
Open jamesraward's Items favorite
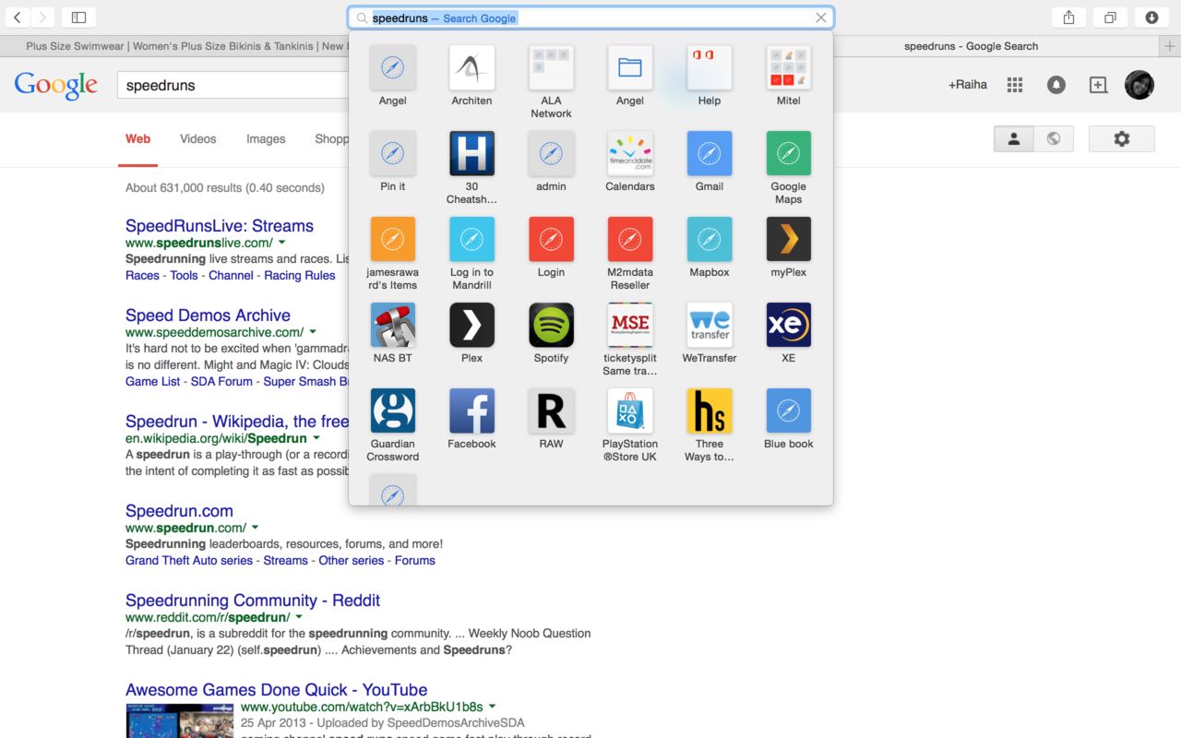tap(392, 239)
